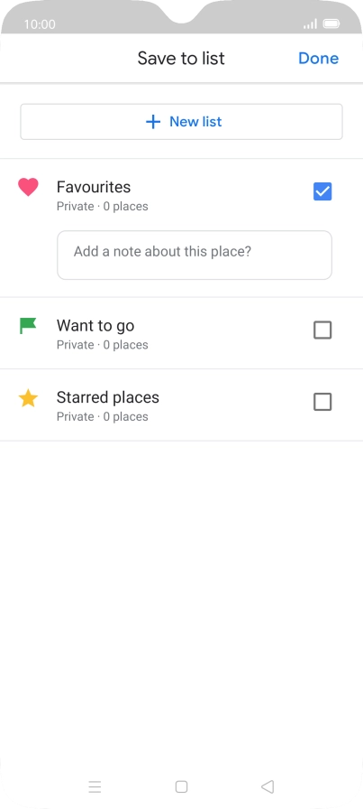
Task: Open the Android recent apps menu icon
Action: pyautogui.click(x=95, y=786)
